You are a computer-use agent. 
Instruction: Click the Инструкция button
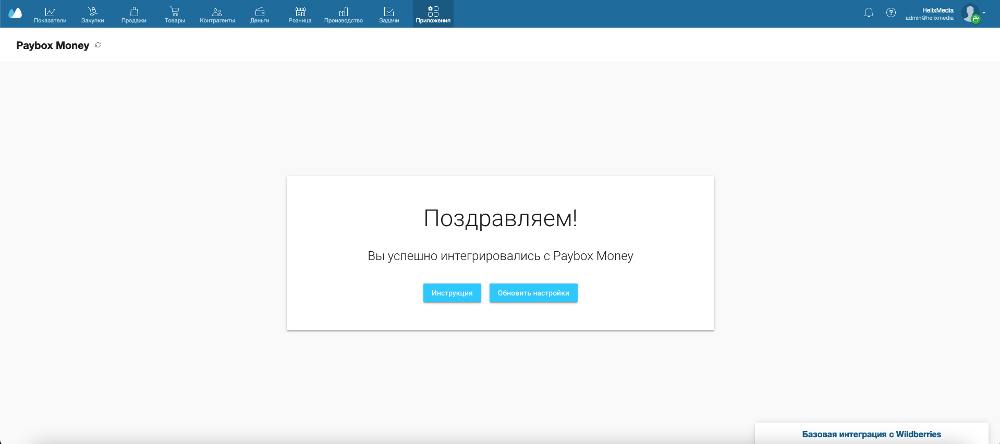(452, 293)
